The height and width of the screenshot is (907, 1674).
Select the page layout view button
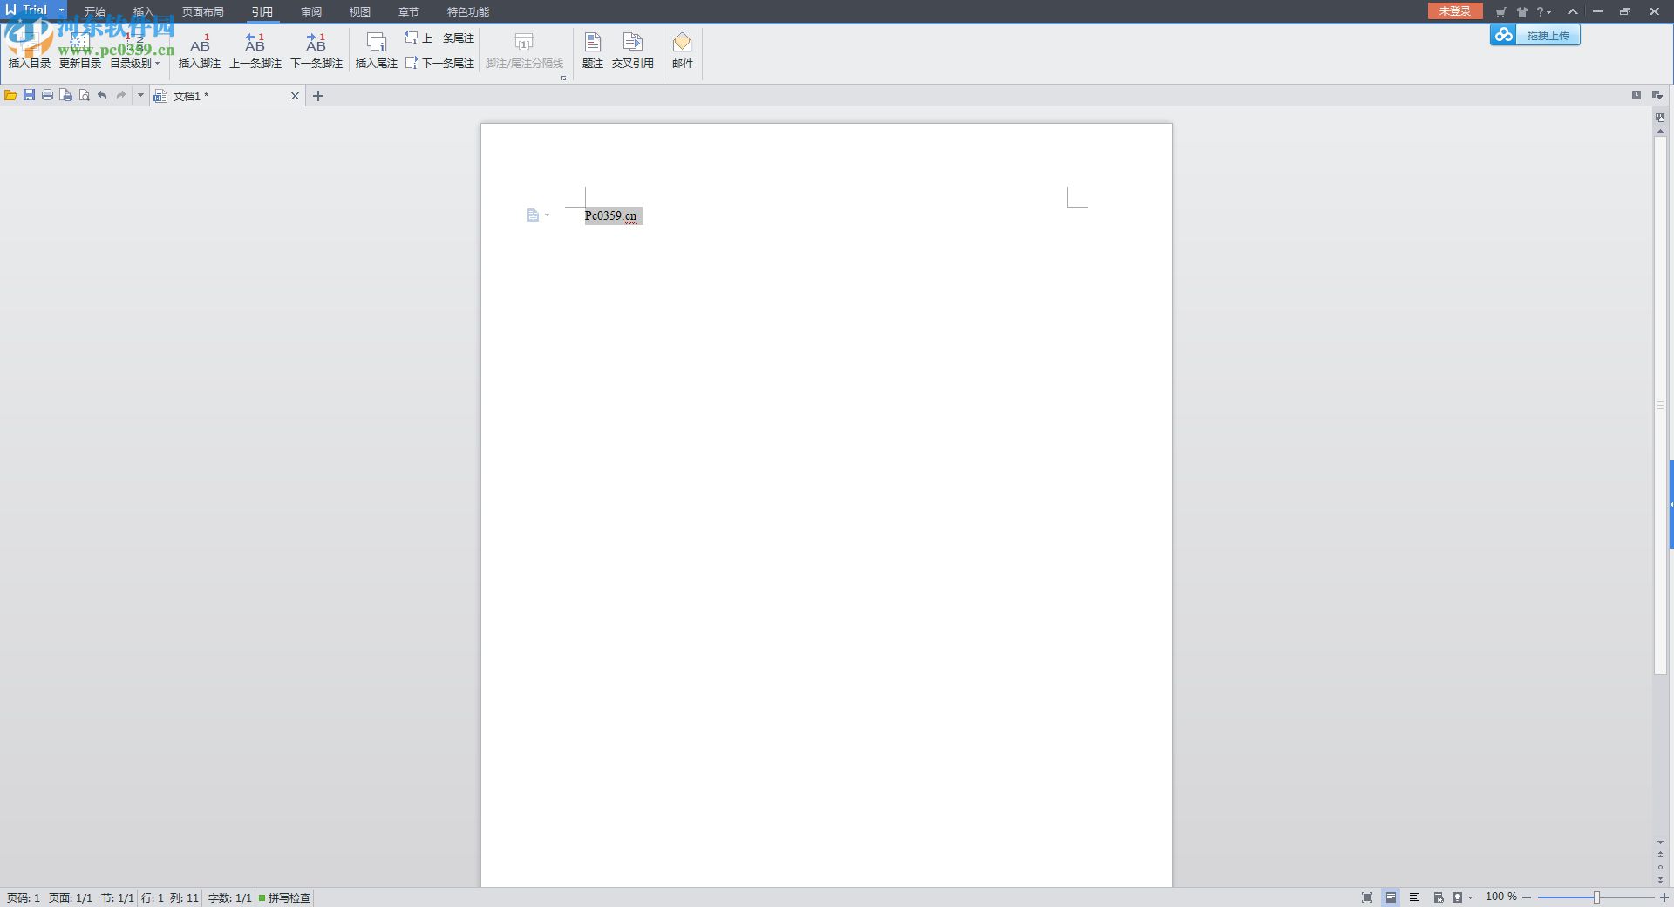click(x=1391, y=897)
